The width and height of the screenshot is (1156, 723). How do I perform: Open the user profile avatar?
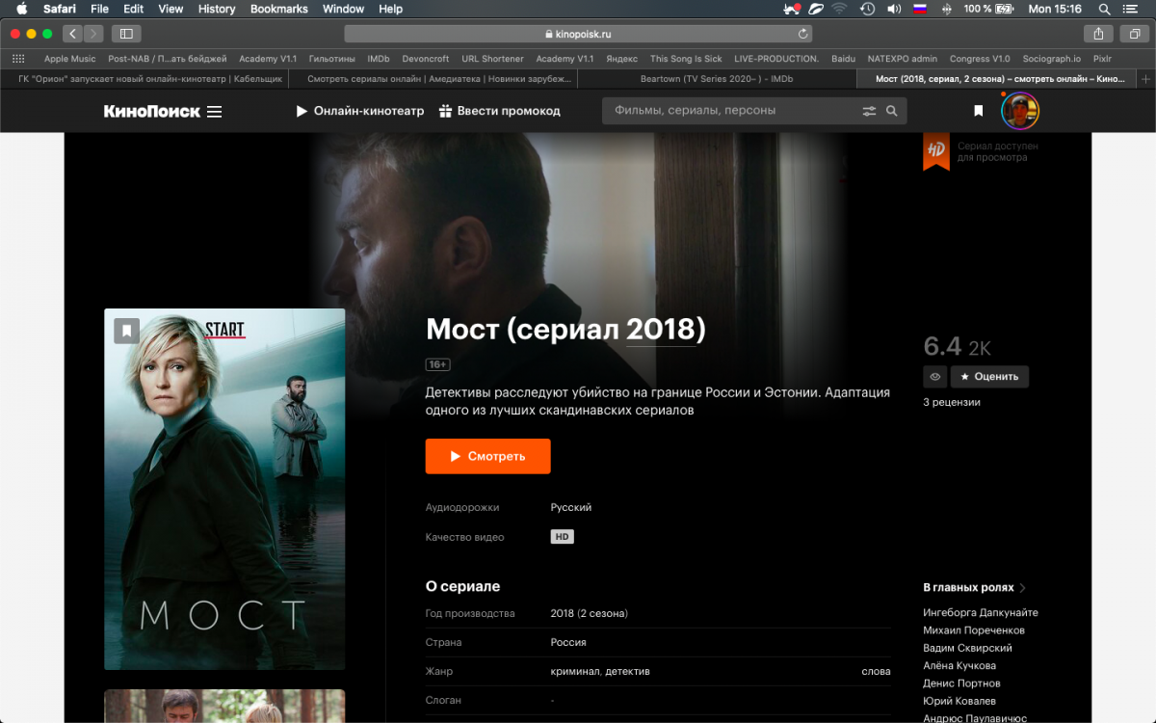[1019, 111]
